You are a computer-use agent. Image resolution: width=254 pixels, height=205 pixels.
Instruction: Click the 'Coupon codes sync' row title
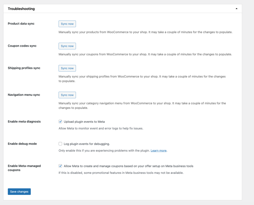tap(22, 46)
